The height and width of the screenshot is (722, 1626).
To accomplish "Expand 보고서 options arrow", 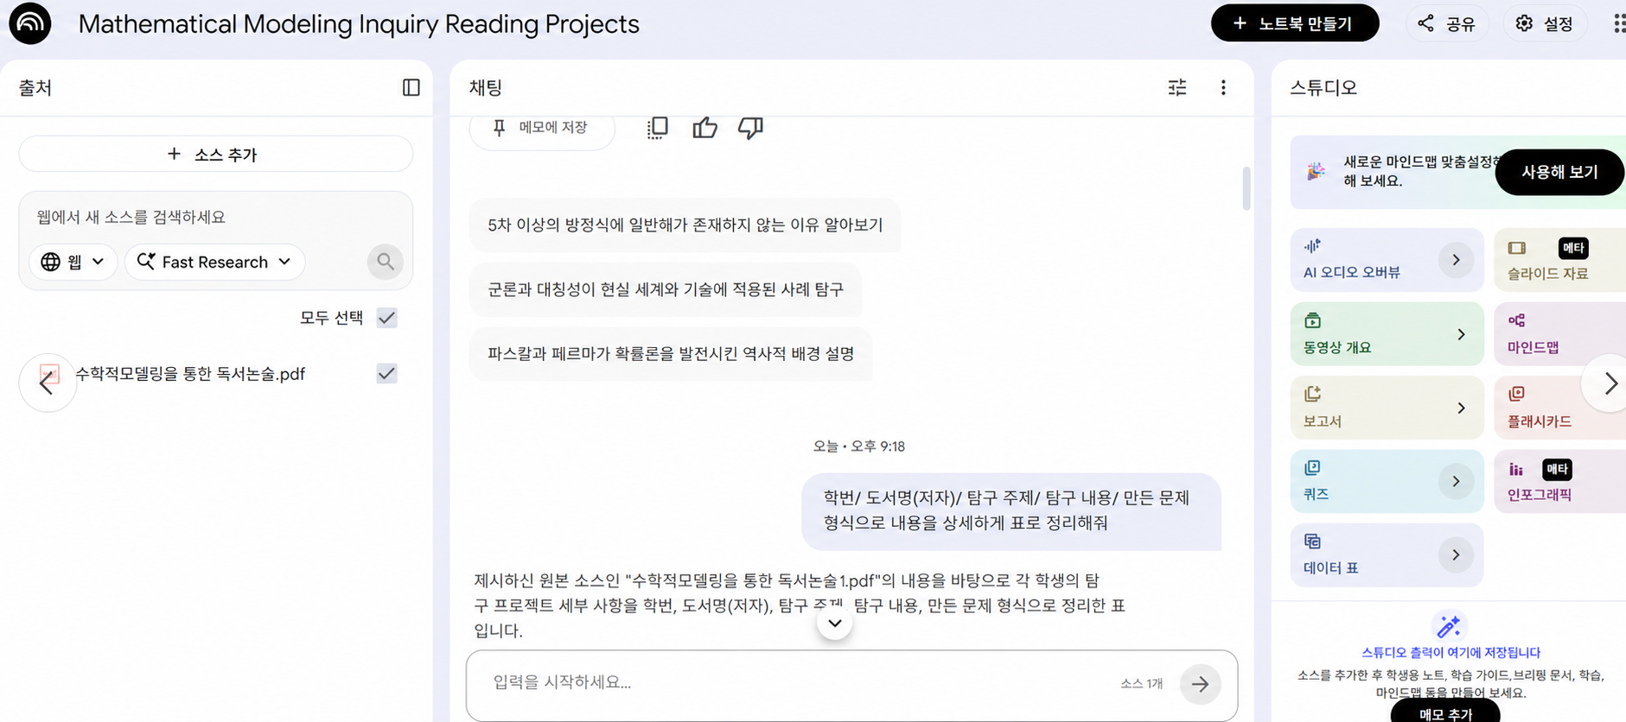I will 1461,408.
